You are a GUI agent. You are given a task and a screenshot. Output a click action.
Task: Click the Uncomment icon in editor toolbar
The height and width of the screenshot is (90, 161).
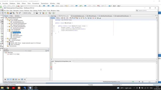tap(100, 18)
